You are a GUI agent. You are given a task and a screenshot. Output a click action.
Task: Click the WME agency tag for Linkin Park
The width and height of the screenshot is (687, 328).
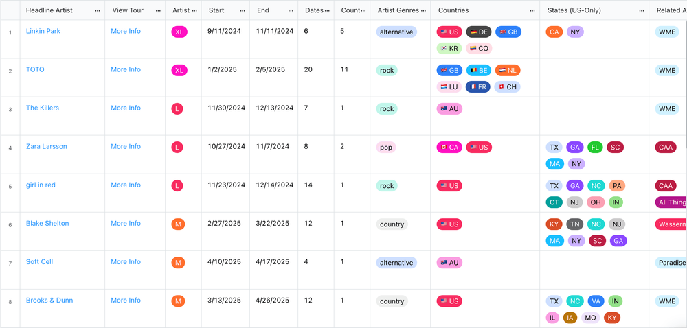click(x=667, y=32)
